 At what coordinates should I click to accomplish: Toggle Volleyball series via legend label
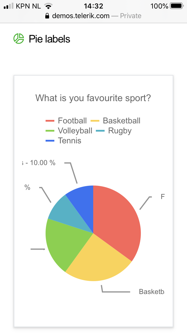[75, 131]
